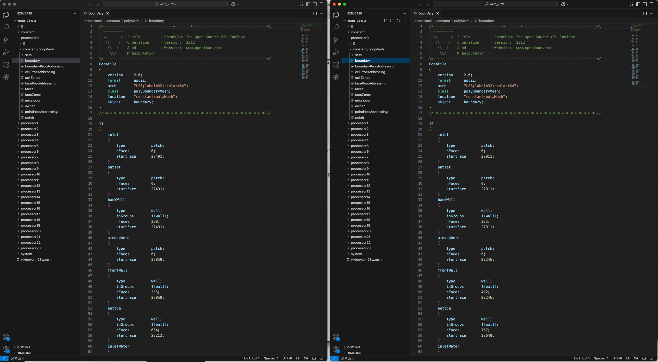Expand processor12 folder in left explorer
Screen dimensions: 658x362
tap(30, 186)
